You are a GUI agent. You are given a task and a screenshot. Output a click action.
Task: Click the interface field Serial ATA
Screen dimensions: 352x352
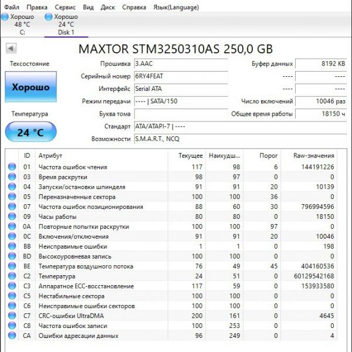point(181,89)
